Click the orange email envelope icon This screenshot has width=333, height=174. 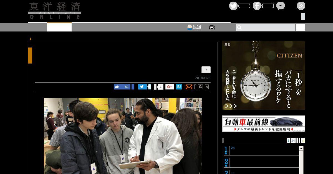[x=189, y=87]
